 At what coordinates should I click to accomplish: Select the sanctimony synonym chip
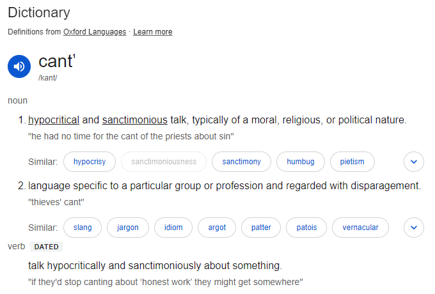coord(241,162)
